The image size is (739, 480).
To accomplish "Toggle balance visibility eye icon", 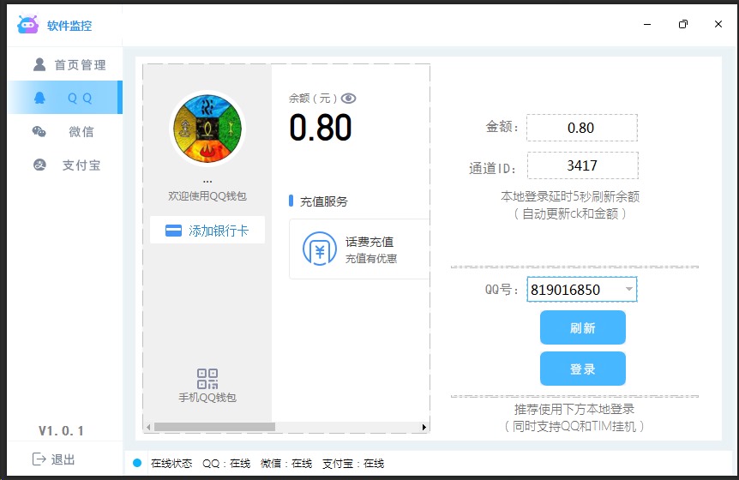I will (348, 98).
